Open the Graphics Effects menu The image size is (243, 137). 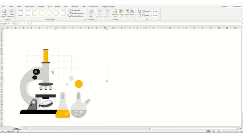point(77,16)
